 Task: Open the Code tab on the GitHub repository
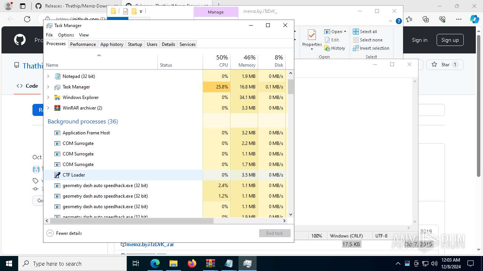(x=27, y=86)
